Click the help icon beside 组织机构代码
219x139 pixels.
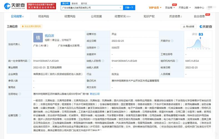coord(177,61)
